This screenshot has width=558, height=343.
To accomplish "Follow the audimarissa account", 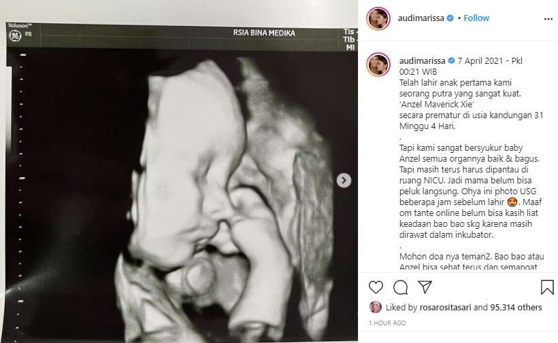I will 476,18.
